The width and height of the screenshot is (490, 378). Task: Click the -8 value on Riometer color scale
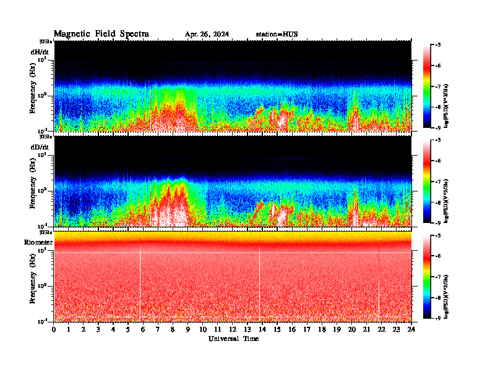[x=438, y=298]
